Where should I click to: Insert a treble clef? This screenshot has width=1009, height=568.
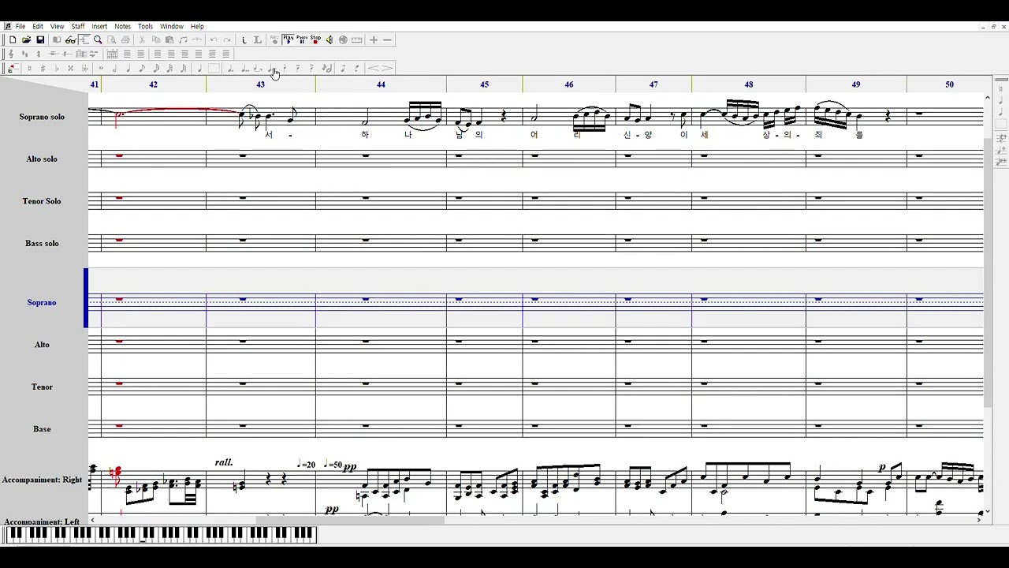point(11,54)
